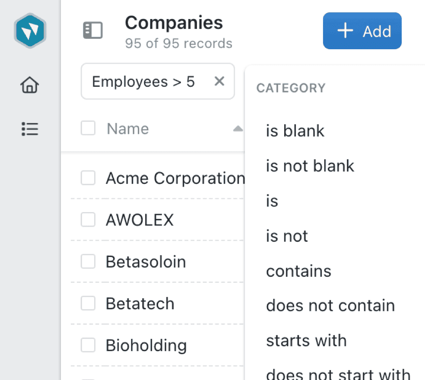Image resolution: width=425 pixels, height=380 pixels.
Task: Toggle the select-all checkbox in Name header
Action: click(88, 128)
